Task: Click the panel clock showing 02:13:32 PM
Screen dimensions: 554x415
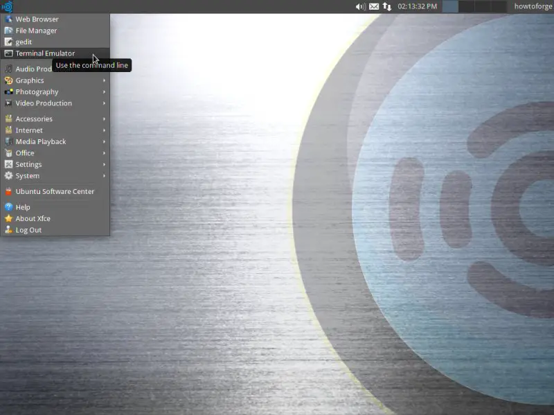Action: point(418,6)
